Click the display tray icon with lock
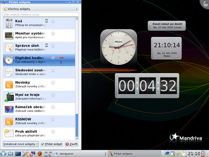 [x=173, y=154]
